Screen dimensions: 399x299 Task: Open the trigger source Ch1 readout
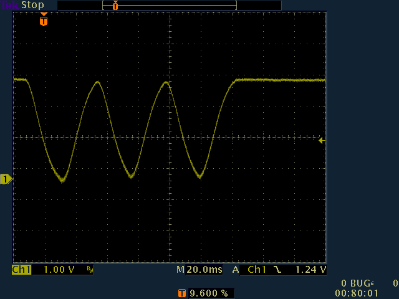point(257,270)
